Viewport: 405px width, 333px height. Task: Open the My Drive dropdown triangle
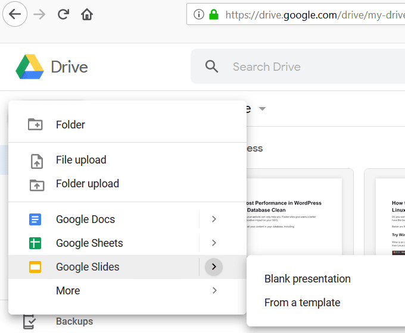point(263,109)
